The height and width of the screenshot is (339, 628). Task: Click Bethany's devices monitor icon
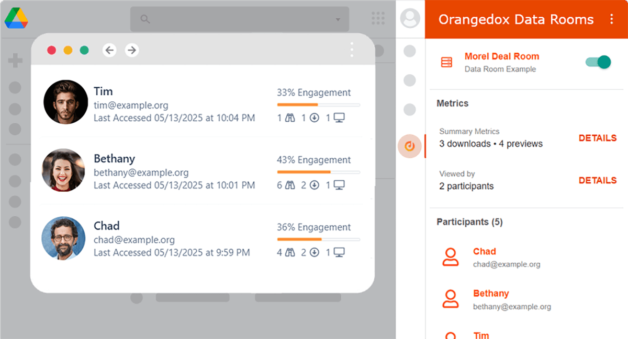pos(339,185)
